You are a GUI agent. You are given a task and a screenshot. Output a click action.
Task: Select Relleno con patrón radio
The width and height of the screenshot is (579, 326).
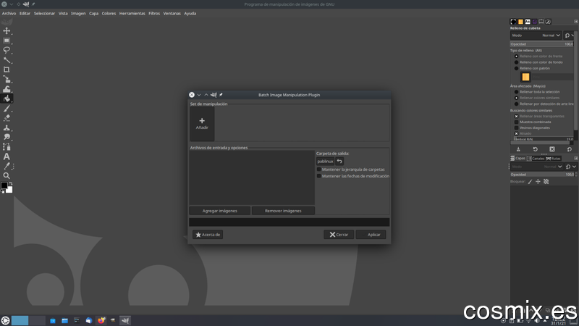516,68
